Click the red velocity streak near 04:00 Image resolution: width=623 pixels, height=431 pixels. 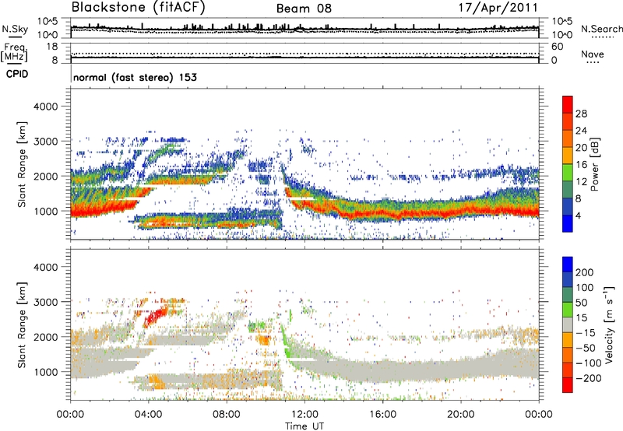156,317
